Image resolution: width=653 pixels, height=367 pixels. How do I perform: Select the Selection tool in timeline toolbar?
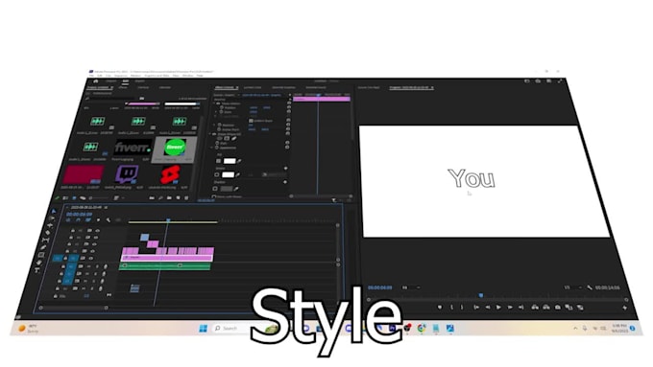[x=54, y=212]
